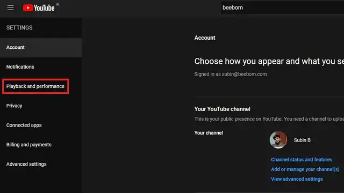
Task: Open the hamburger guide menu
Action: tap(10, 8)
